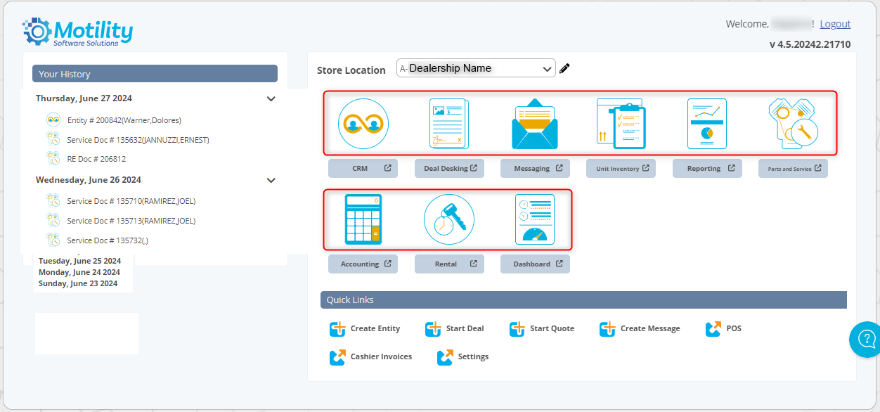Open history item RE Doc # 206812
Screen dimensions: 880x412
[96, 159]
